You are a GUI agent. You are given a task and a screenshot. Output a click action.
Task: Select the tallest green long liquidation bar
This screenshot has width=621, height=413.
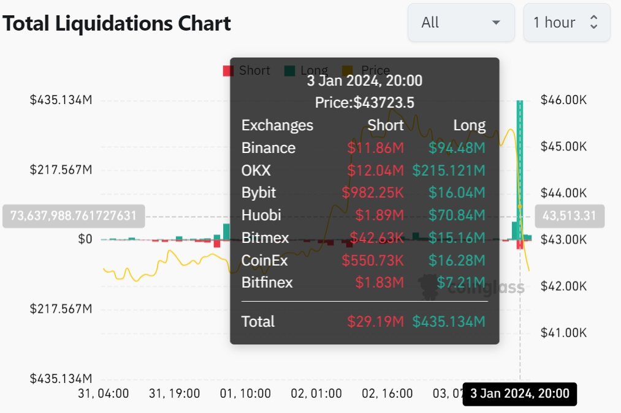point(520,159)
